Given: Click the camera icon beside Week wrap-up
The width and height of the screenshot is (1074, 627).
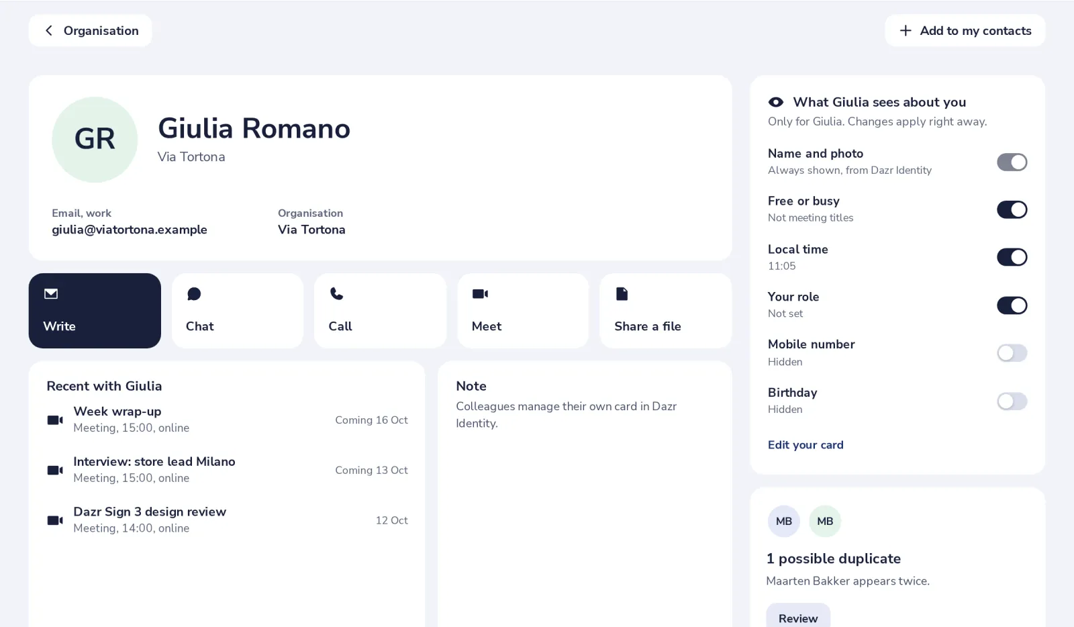Looking at the screenshot, I should click(x=55, y=420).
